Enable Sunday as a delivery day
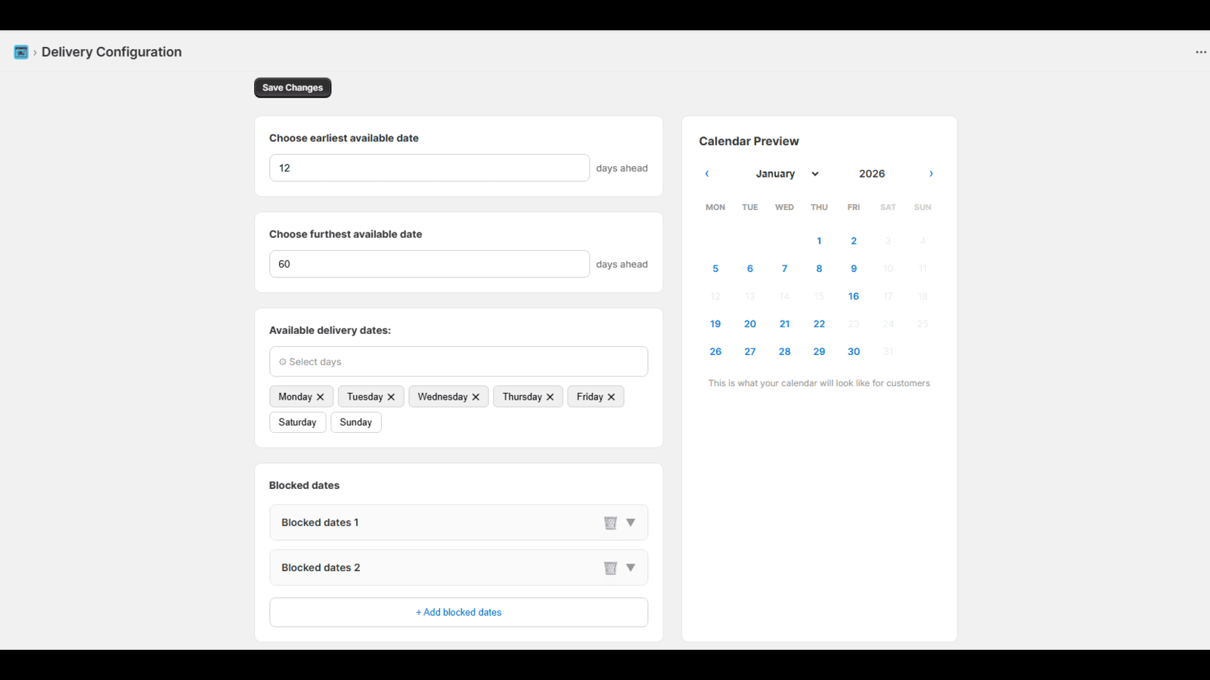Image resolution: width=1210 pixels, height=680 pixels. [355, 422]
